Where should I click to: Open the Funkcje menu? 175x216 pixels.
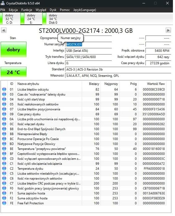click(x=27, y=10)
